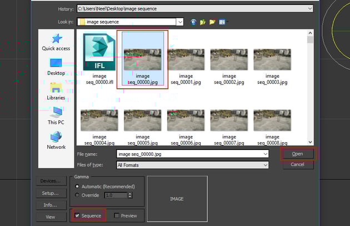The width and height of the screenshot is (350, 226).
Task: Select thumbnail image seq_00001.jpg
Action: [186, 67]
